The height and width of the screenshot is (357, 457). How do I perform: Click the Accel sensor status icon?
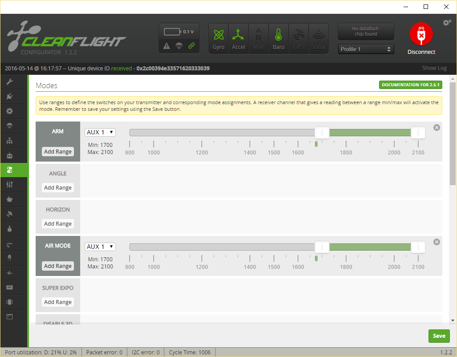[x=238, y=39]
